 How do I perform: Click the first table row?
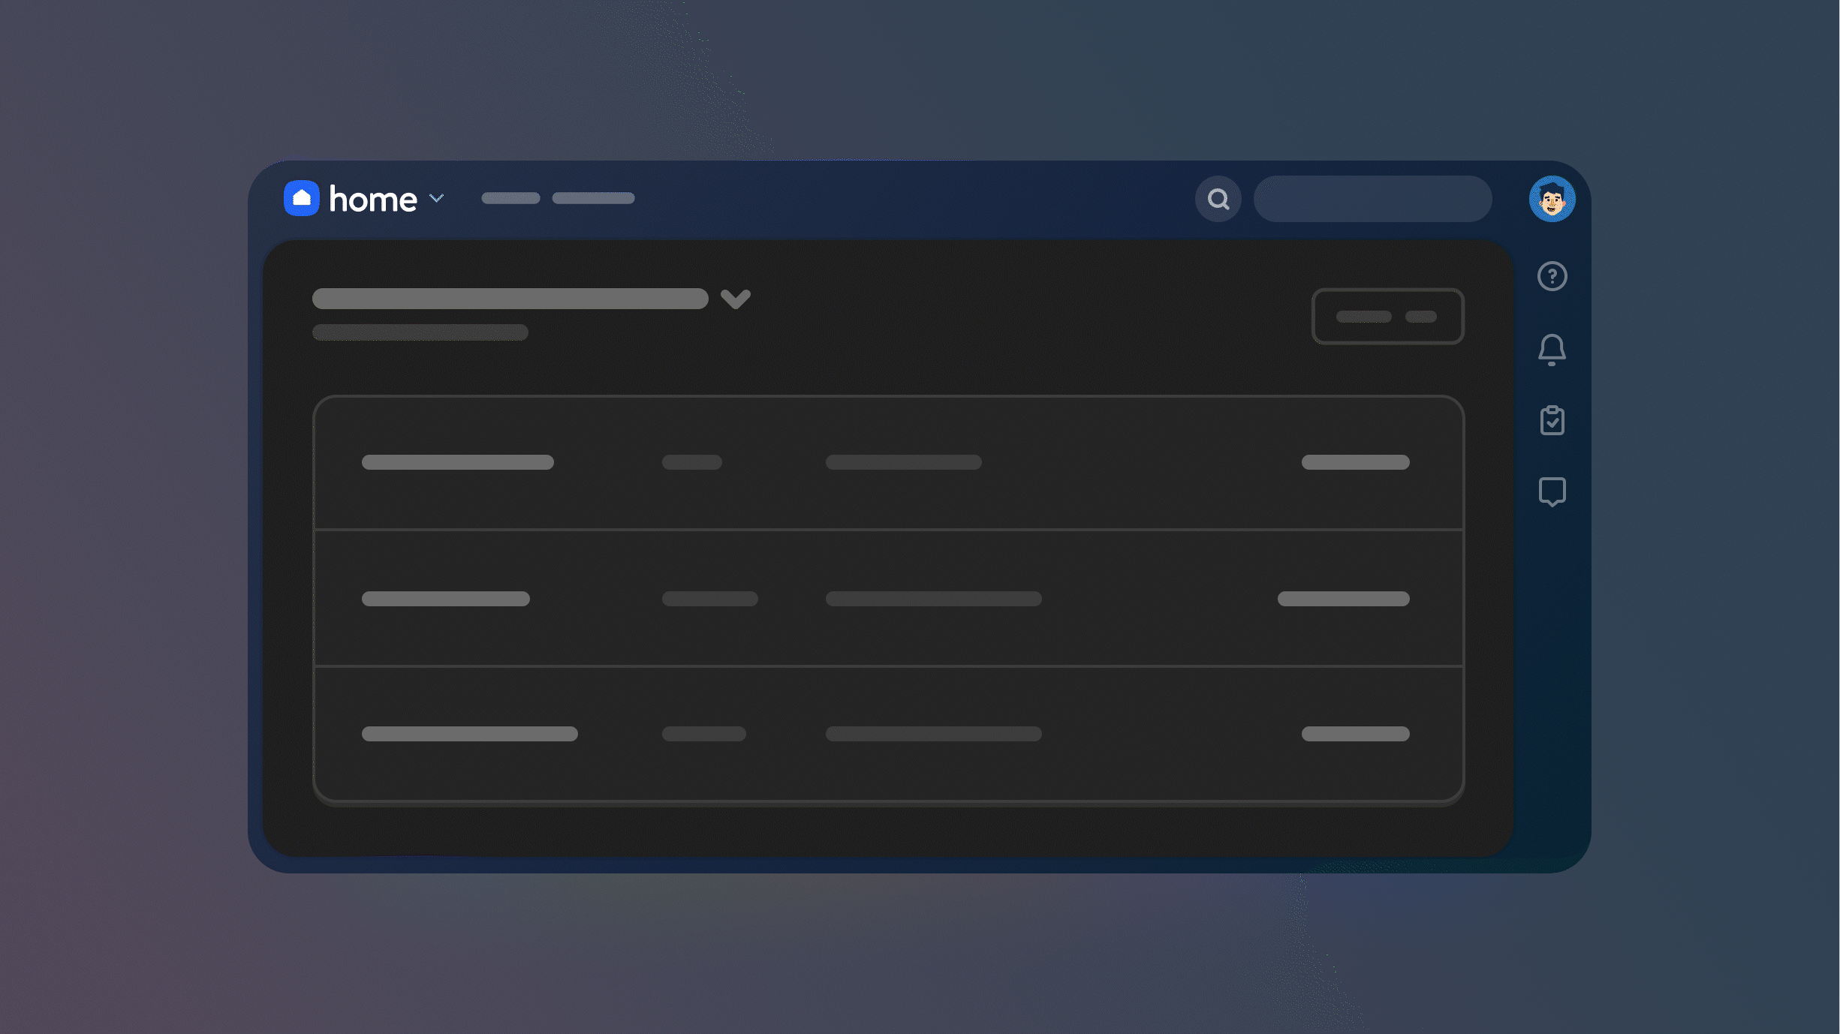tap(888, 463)
